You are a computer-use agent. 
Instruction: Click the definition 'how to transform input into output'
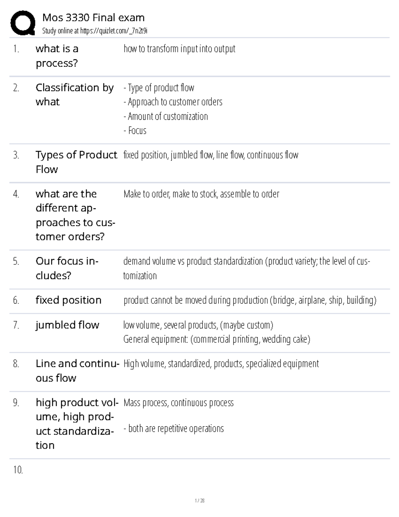(x=179, y=49)
